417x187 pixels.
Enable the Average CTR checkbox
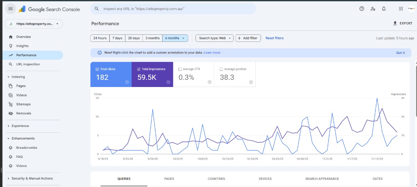click(x=180, y=69)
